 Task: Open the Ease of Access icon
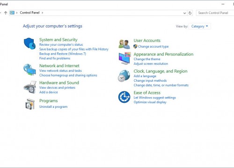pos(124,97)
